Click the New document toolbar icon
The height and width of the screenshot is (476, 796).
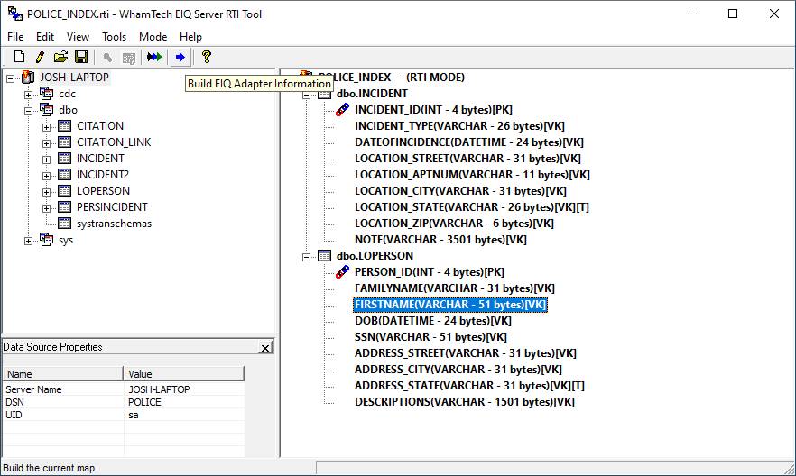coord(19,57)
